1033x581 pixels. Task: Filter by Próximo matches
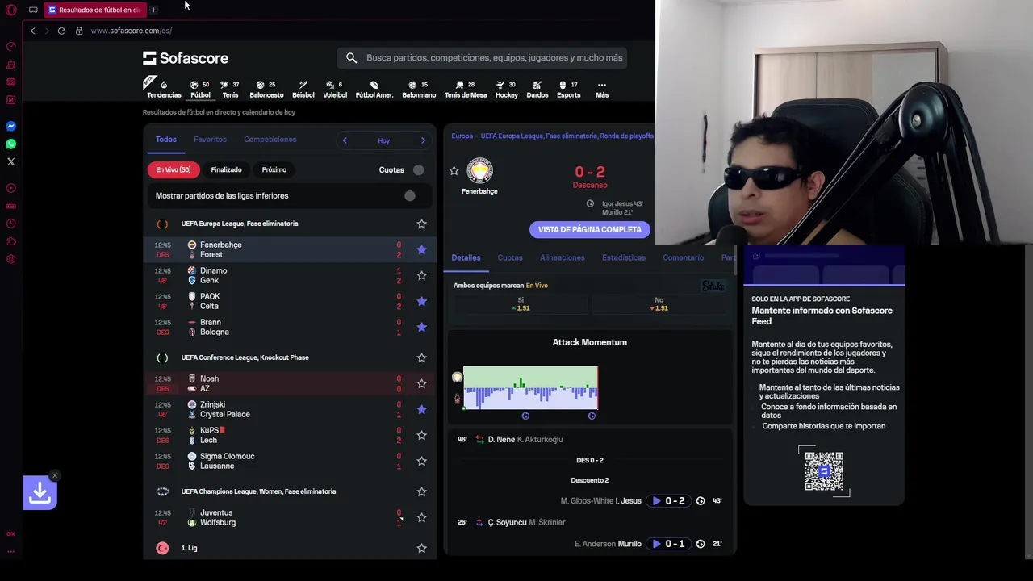(x=274, y=170)
